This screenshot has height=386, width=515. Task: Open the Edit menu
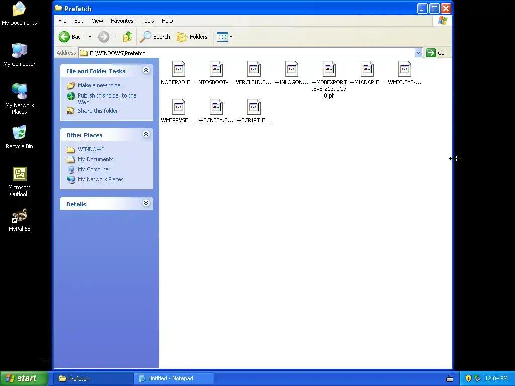tap(79, 21)
